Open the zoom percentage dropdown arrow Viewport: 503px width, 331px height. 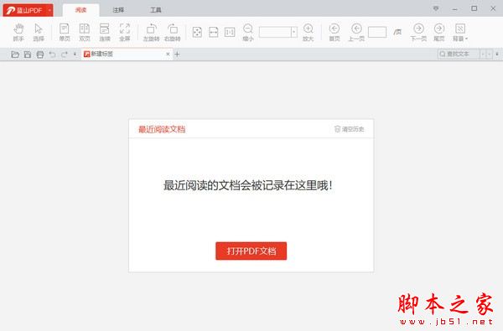pos(294,32)
